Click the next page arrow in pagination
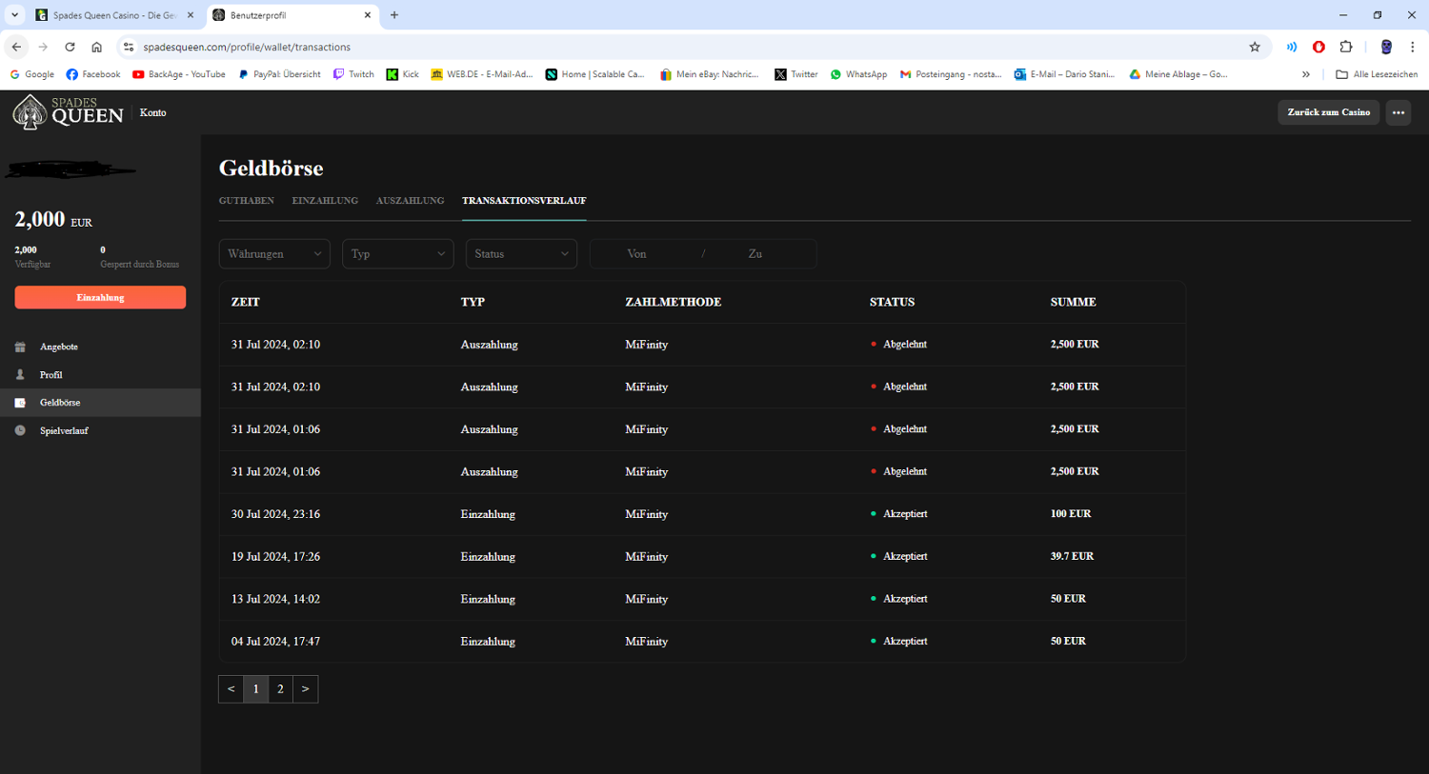The image size is (1429, 774). click(305, 689)
